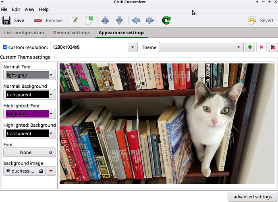The image size is (278, 202).
Task: Click the magenta color swatch
Action: tap(27, 114)
